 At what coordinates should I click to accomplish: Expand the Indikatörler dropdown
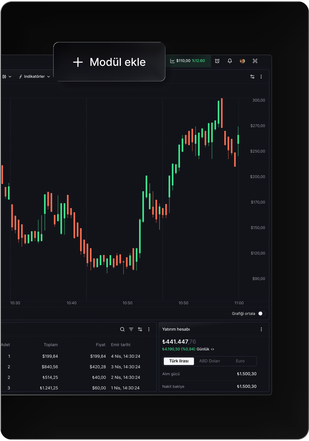pyautogui.click(x=34, y=77)
